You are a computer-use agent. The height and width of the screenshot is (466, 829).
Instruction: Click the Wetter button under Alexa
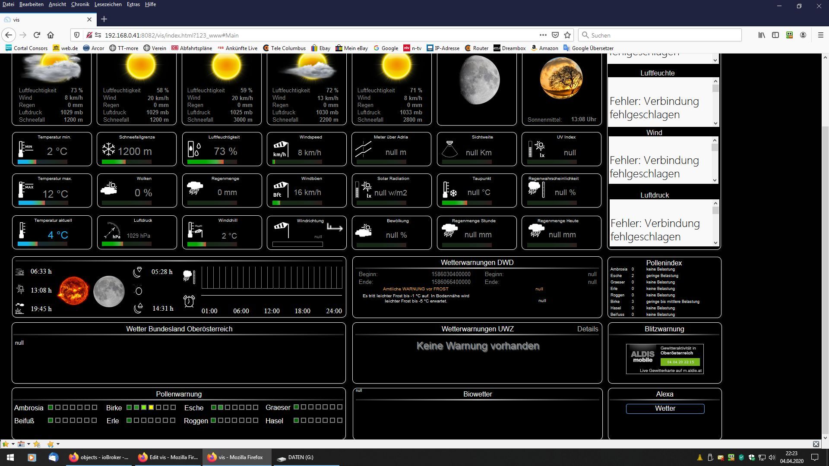click(665, 408)
